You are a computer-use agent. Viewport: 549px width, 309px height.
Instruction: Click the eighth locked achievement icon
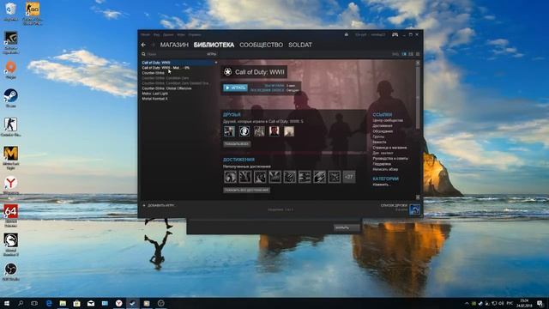[335, 177]
